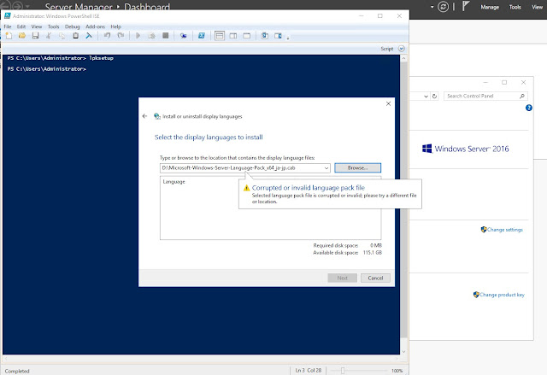Open the File menu in PowerShell ISE
Screen dimensions: 547x375
point(8,26)
